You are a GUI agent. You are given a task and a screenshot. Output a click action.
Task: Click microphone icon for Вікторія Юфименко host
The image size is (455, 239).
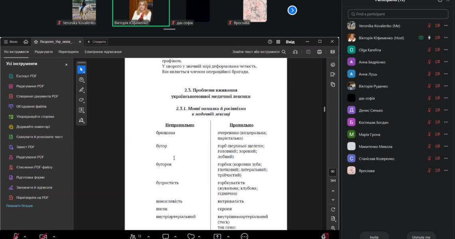pyautogui.click(x=429, y=38)
